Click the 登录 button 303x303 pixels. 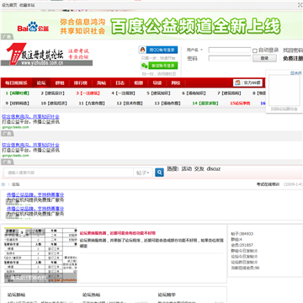pos(264,58)
